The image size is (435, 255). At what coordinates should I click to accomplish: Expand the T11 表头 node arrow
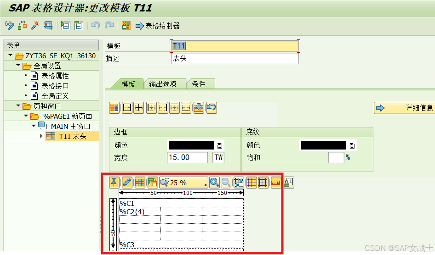(41, 136)
